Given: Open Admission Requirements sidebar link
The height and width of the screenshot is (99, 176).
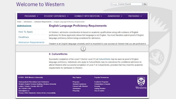Looking at the screenshot, I should click(x=31, y=42).
